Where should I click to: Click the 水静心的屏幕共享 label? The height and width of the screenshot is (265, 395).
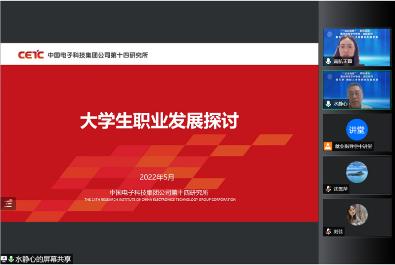click(43, 259)
